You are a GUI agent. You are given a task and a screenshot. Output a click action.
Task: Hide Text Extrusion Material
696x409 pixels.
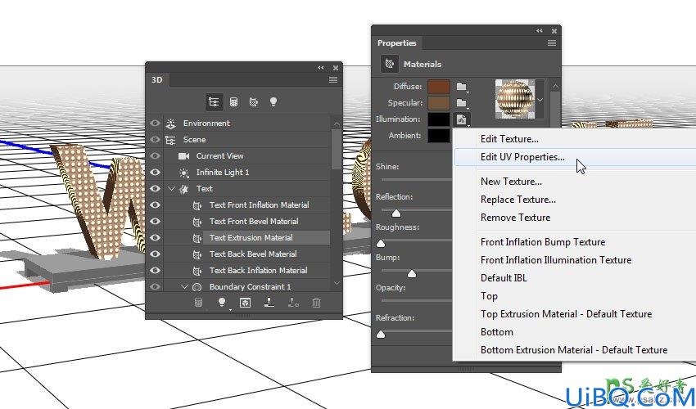(155, 238)
